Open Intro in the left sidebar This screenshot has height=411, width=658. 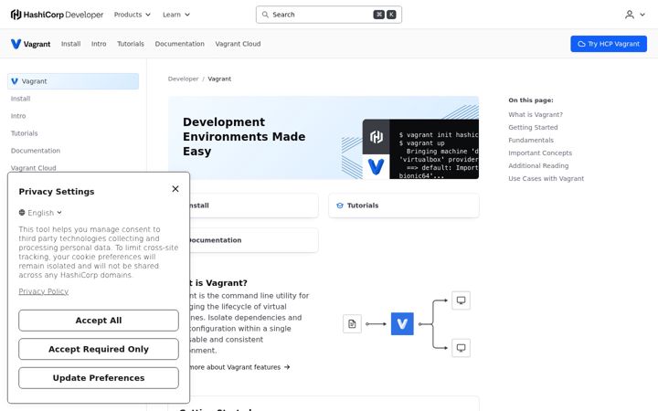click(x=18, y=116)
